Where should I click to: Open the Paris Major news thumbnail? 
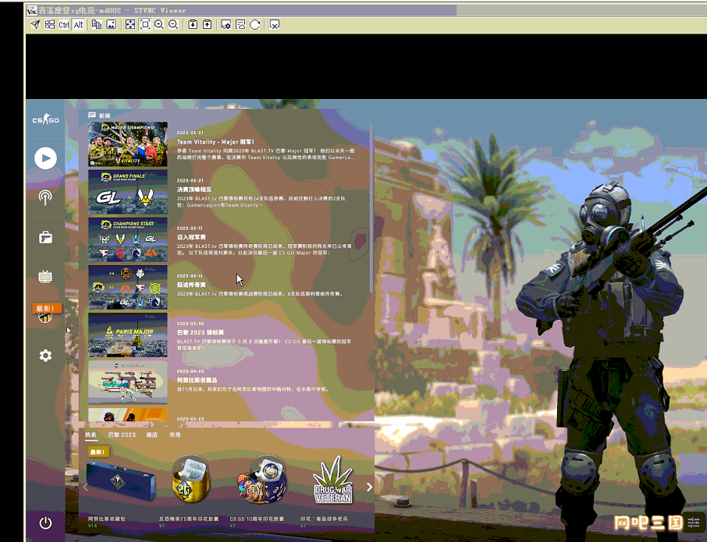tap(128, 335)
